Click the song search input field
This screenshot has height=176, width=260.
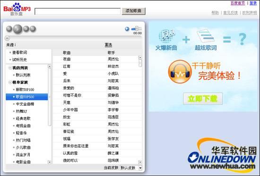coord(78,12)
